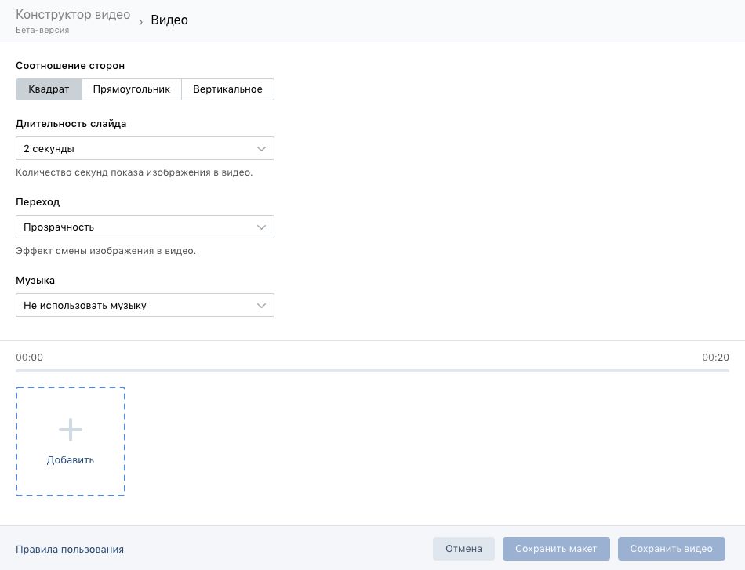Save with the Сохранить видео button
745x570 pixels.
[671, 549]
